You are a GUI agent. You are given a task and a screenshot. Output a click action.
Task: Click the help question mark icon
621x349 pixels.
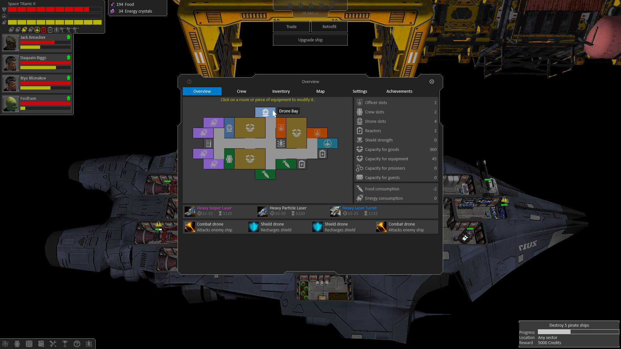(x=77, y=344)
